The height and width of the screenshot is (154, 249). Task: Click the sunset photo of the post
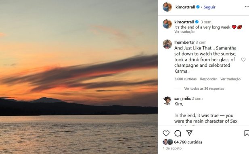click(x=79, y=77)
